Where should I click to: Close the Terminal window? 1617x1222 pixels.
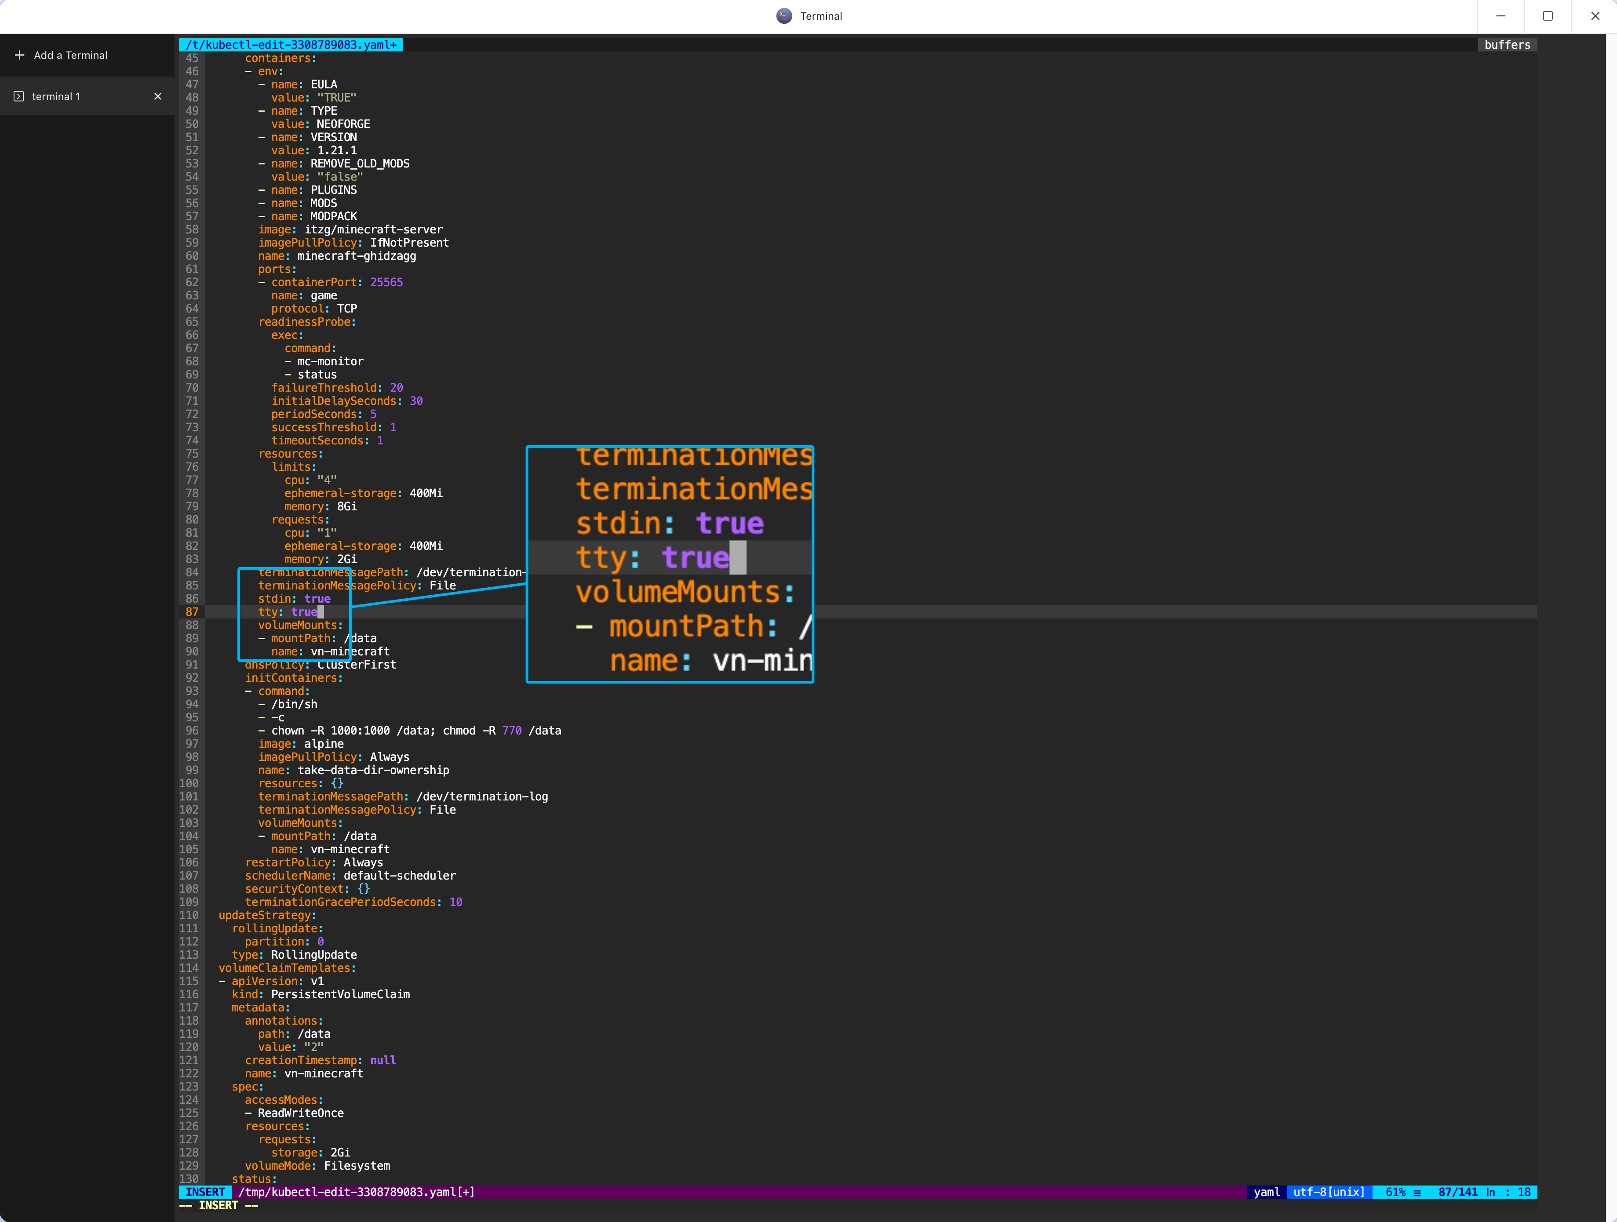coord(1595,16)
